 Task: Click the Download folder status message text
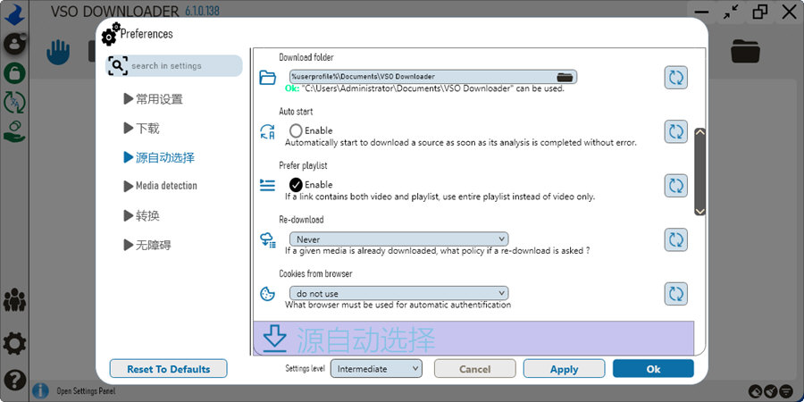pos(424,88)
